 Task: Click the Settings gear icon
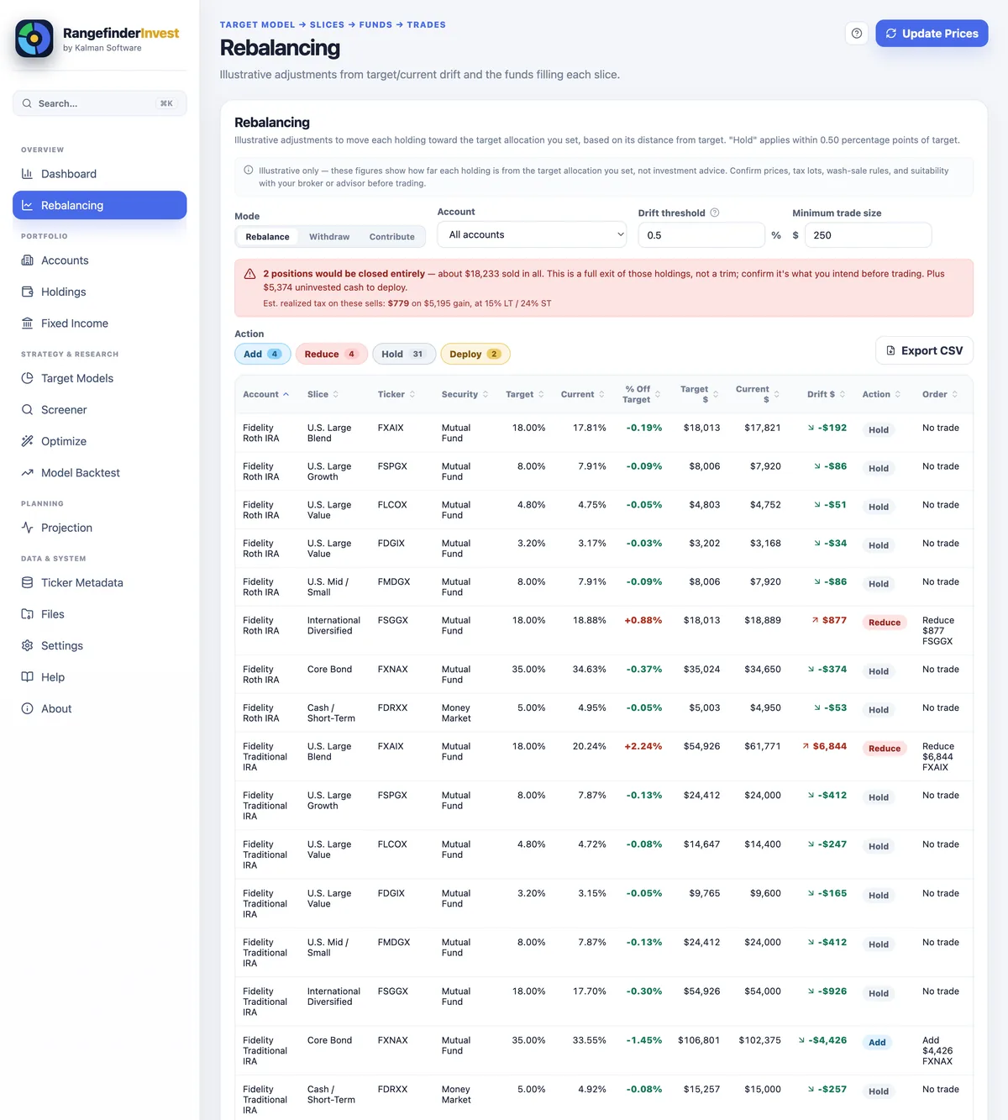[x=27, y=645]
